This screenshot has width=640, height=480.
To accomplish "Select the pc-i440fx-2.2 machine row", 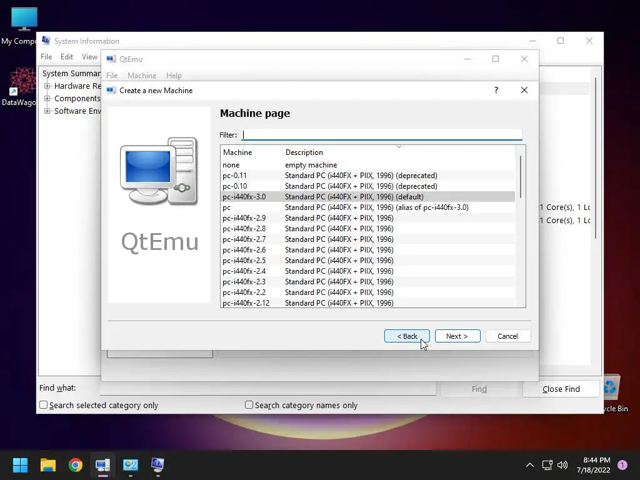I will coord(367,292).
